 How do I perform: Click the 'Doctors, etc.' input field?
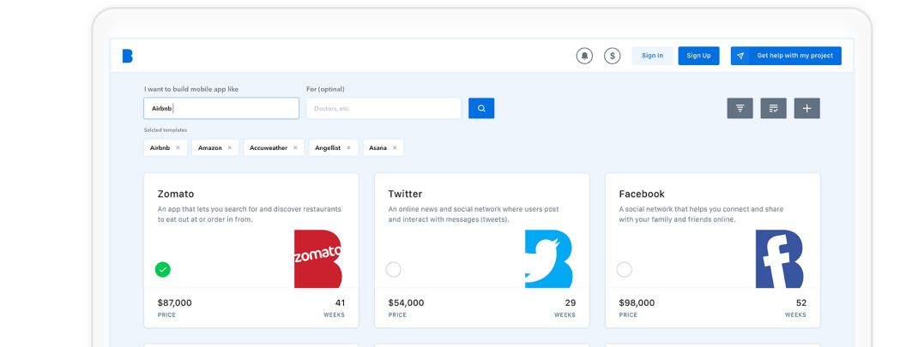(383, 108)
